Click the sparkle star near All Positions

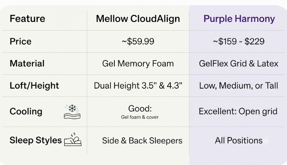click(x=266, y=141)
